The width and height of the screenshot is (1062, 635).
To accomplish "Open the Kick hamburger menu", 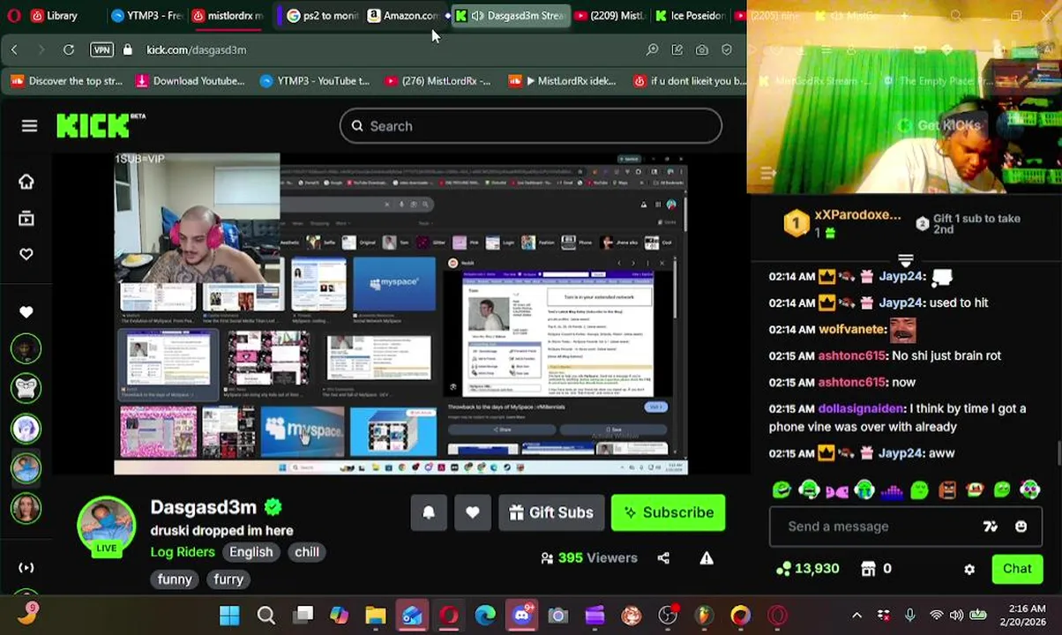I will [x=29, y=126].
